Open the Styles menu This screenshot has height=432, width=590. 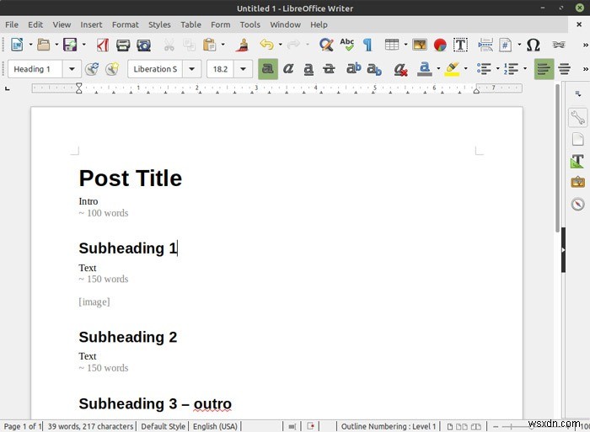(159, 24)
